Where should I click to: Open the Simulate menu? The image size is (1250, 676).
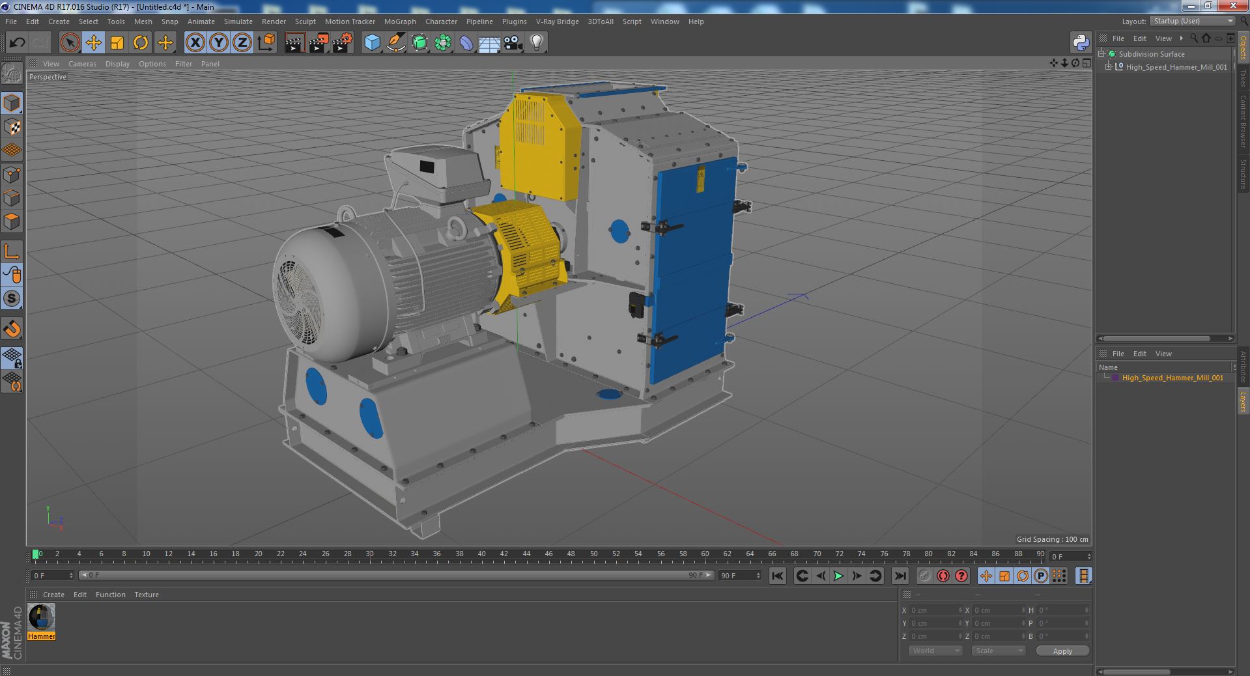(238, 21)
